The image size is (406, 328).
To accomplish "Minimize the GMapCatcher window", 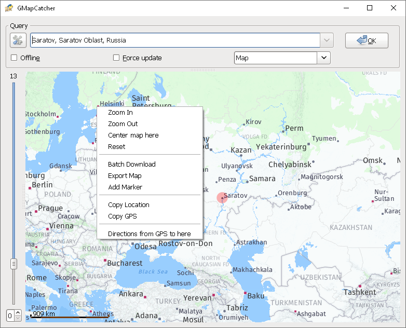I will click(x=346, y=8).
